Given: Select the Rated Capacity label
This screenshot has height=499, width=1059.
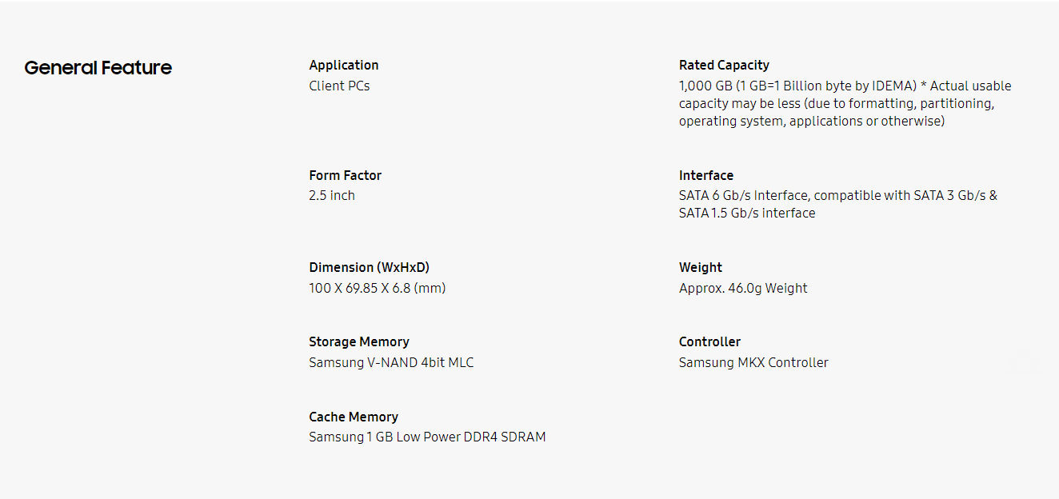Looking at the screenshot, I should point(724,66).
